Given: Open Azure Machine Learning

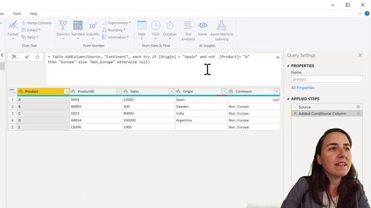Looking at the screenshot, I should 221,31.
